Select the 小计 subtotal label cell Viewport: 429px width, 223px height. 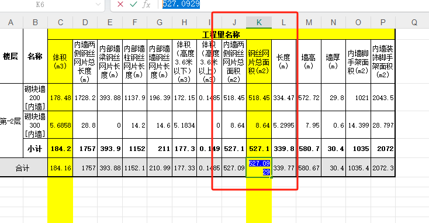[x=35, y=149]
